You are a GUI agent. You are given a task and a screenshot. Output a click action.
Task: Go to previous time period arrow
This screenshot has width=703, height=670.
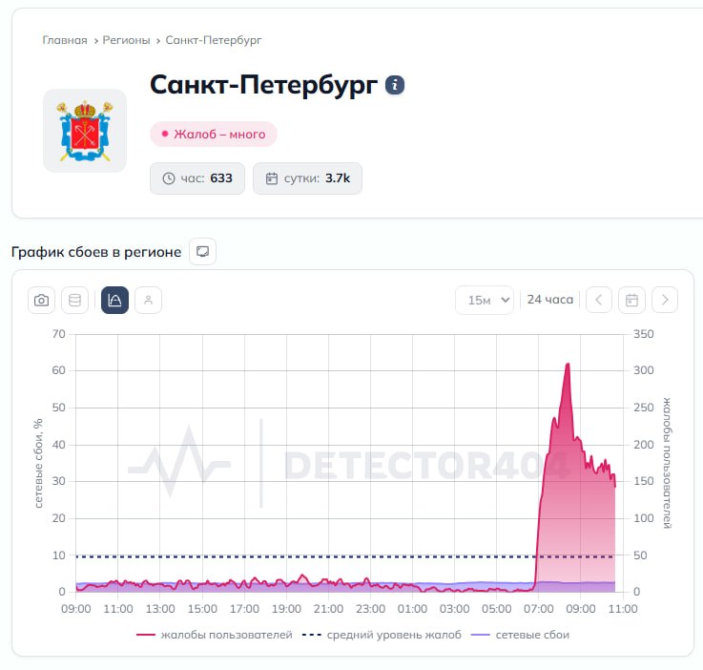click(x=598, y=300)
